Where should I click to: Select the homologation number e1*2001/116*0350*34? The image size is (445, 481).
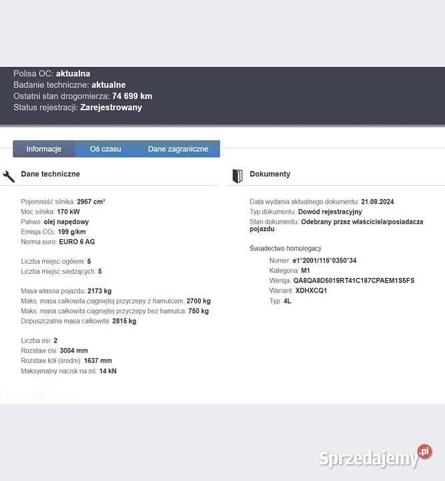325,261
